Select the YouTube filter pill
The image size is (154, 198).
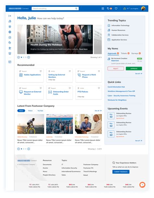point(40,111)
